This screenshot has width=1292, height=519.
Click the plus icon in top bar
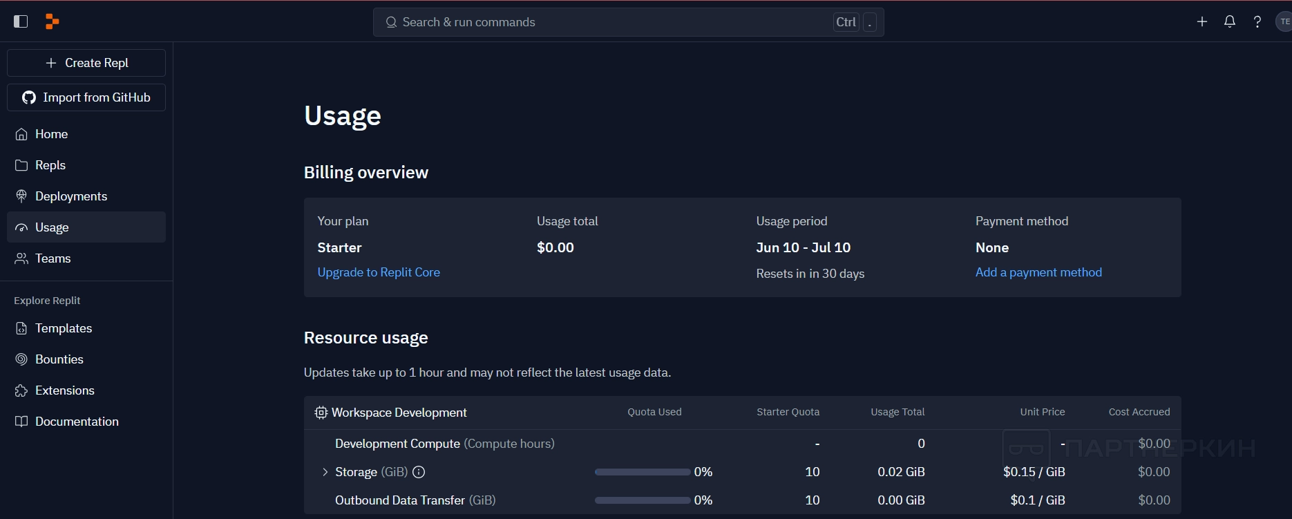[1202, 21]
